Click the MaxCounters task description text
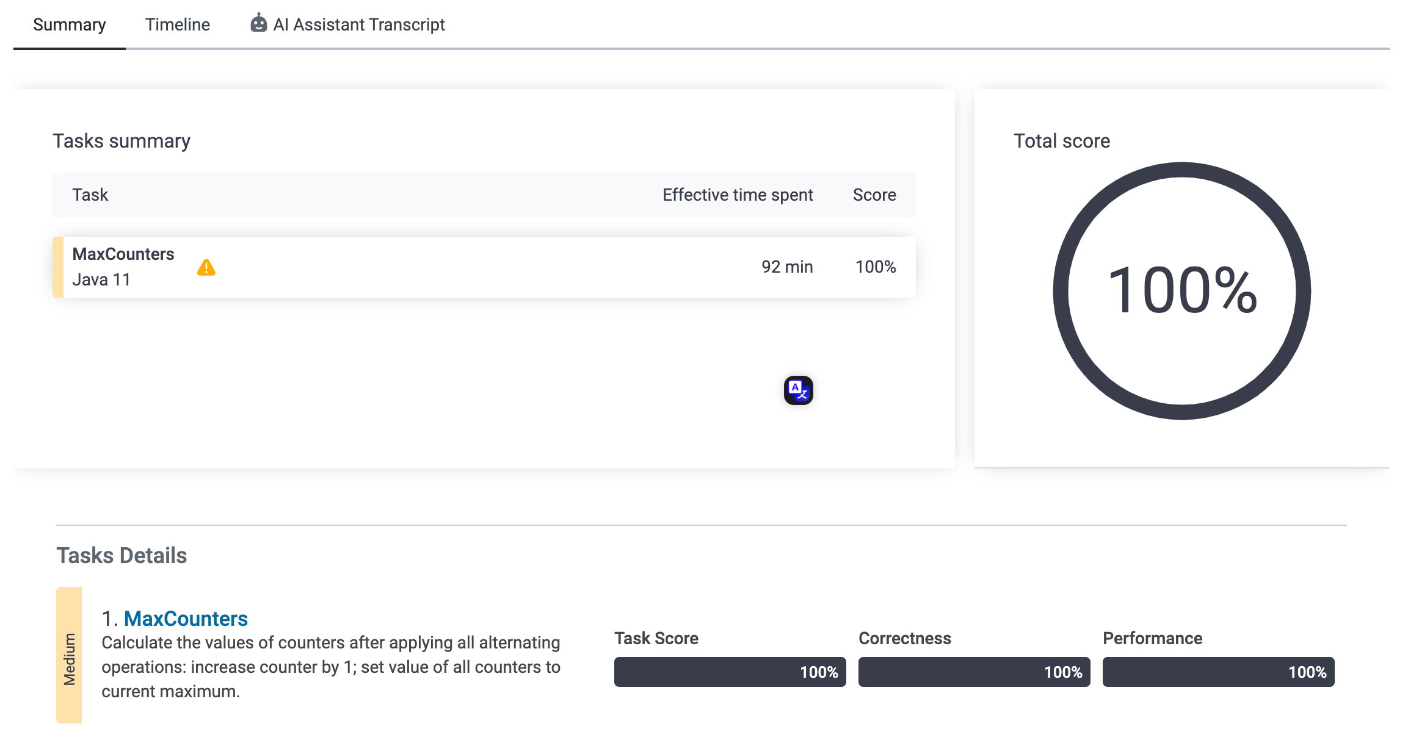Screen dimensions: 1408x743 point(330,667)
